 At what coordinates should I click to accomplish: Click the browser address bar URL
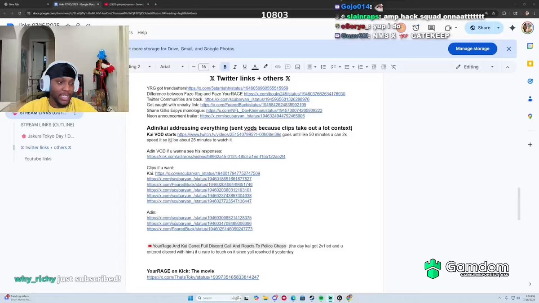point(115,13)
